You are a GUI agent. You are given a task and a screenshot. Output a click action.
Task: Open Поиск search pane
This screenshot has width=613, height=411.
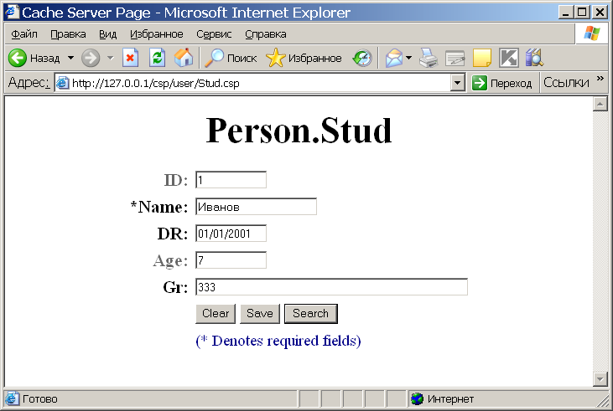coord(231,58)
